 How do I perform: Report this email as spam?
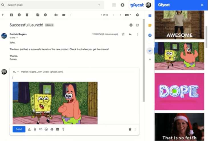(19, 15)
